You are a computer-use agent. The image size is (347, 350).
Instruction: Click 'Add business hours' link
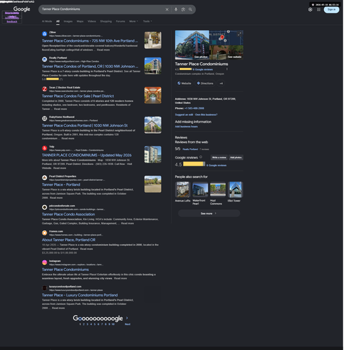click(x=186, y=127)
